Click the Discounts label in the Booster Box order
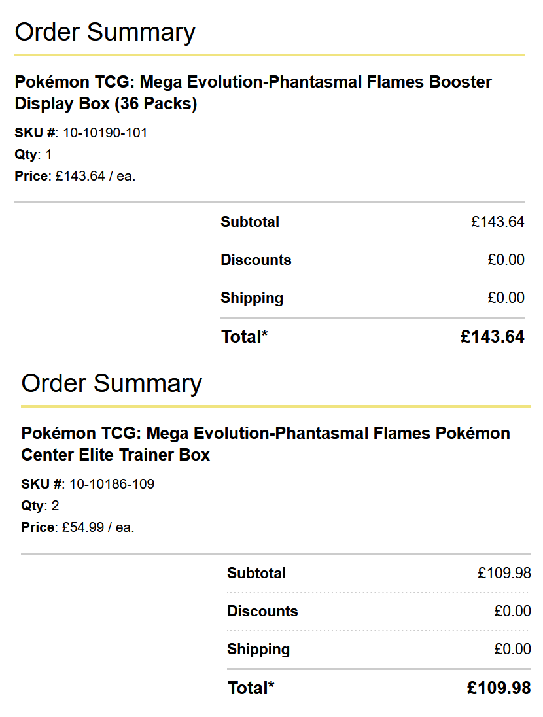 [256, 260]
